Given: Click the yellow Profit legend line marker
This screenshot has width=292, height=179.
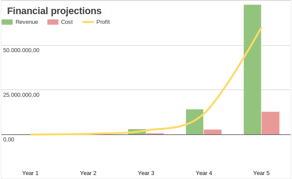Looking at the screenshot, I should coord(88,22).
